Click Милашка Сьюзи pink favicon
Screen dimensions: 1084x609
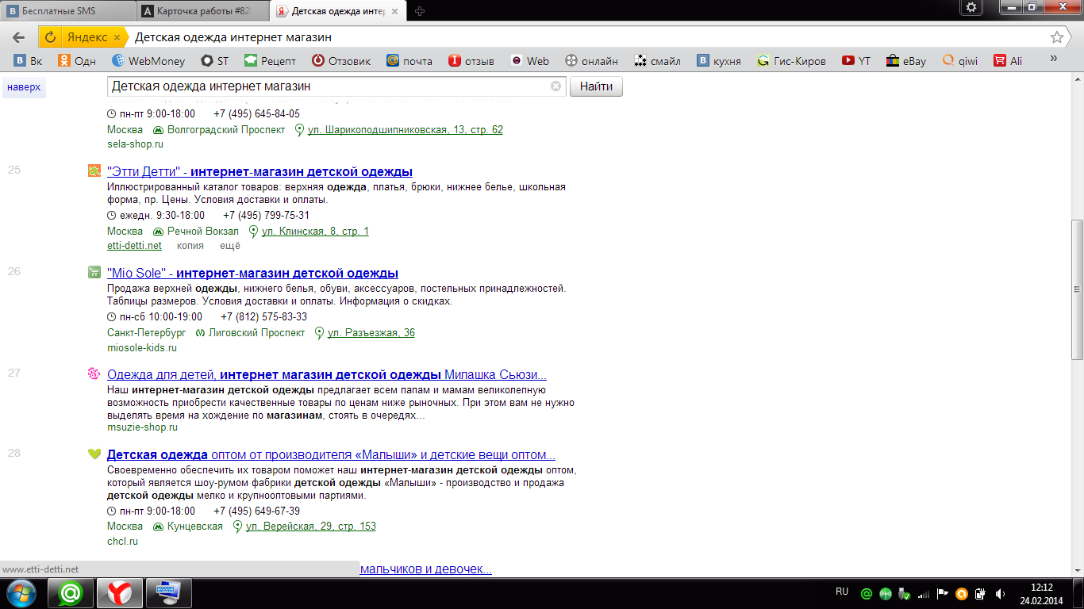[94, 373]
